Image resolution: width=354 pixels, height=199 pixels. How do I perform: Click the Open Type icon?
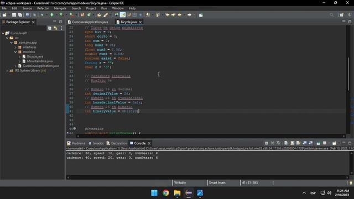[x=100, y=15]
